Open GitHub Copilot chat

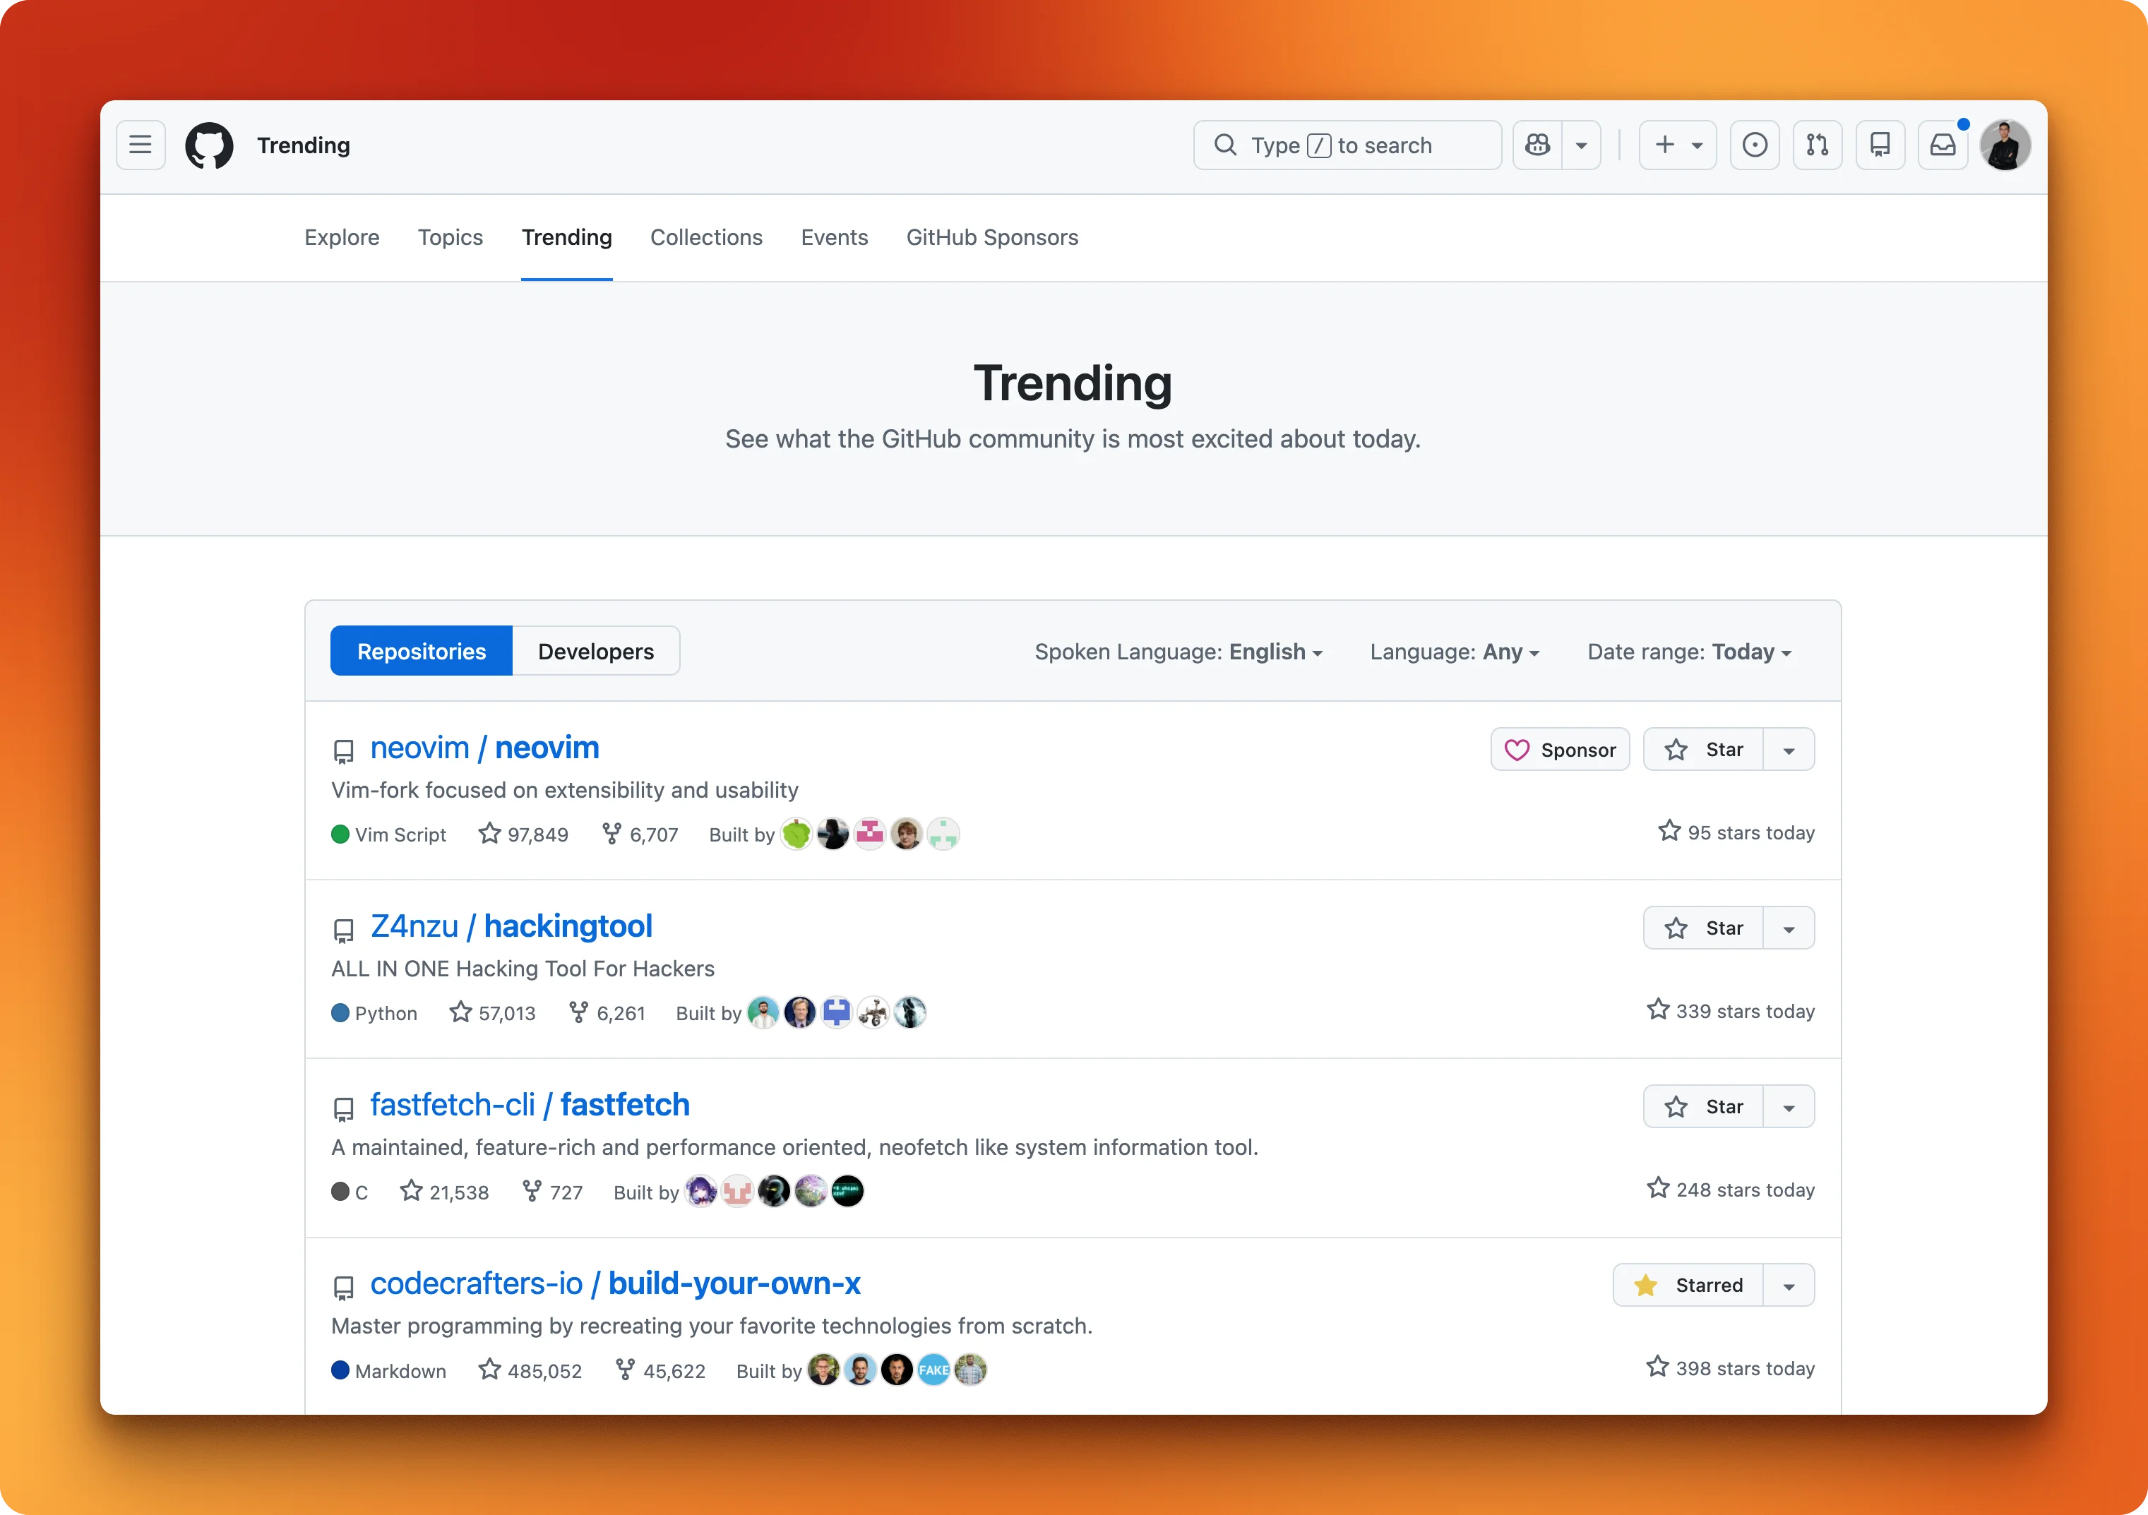(1537, 145)
